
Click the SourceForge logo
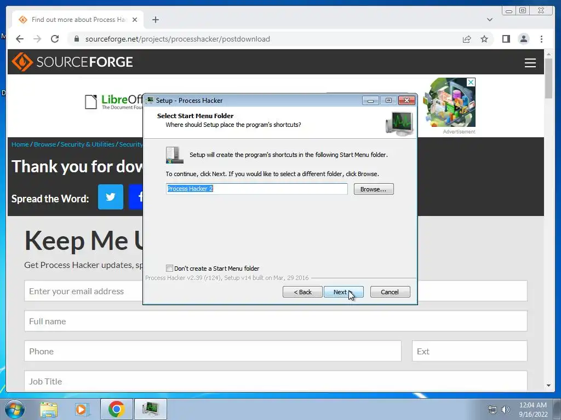pos(72,62)
